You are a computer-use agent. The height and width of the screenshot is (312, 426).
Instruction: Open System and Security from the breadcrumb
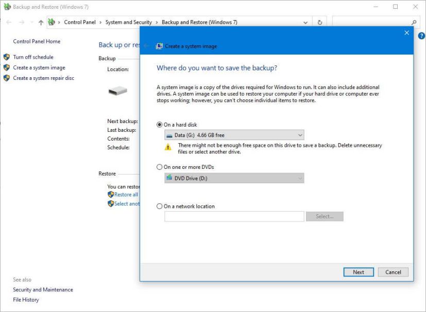130,22
